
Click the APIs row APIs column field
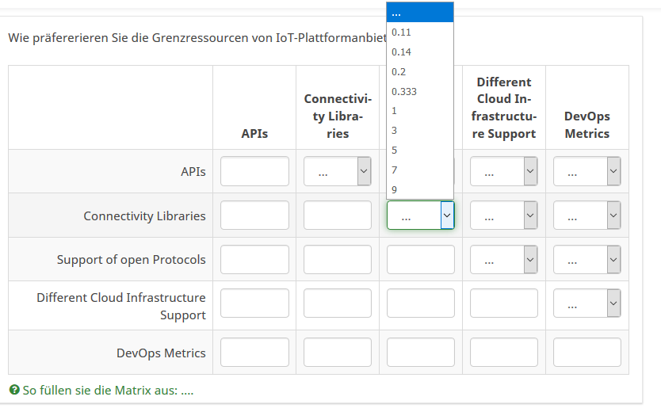[x=254, y=171]
